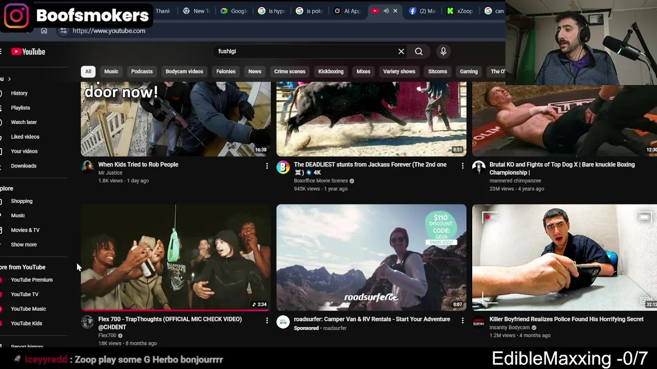Click the Boxoffice Movie Scenes channel avatar
This screenshot has width=657, height=369.
(283, 167)
